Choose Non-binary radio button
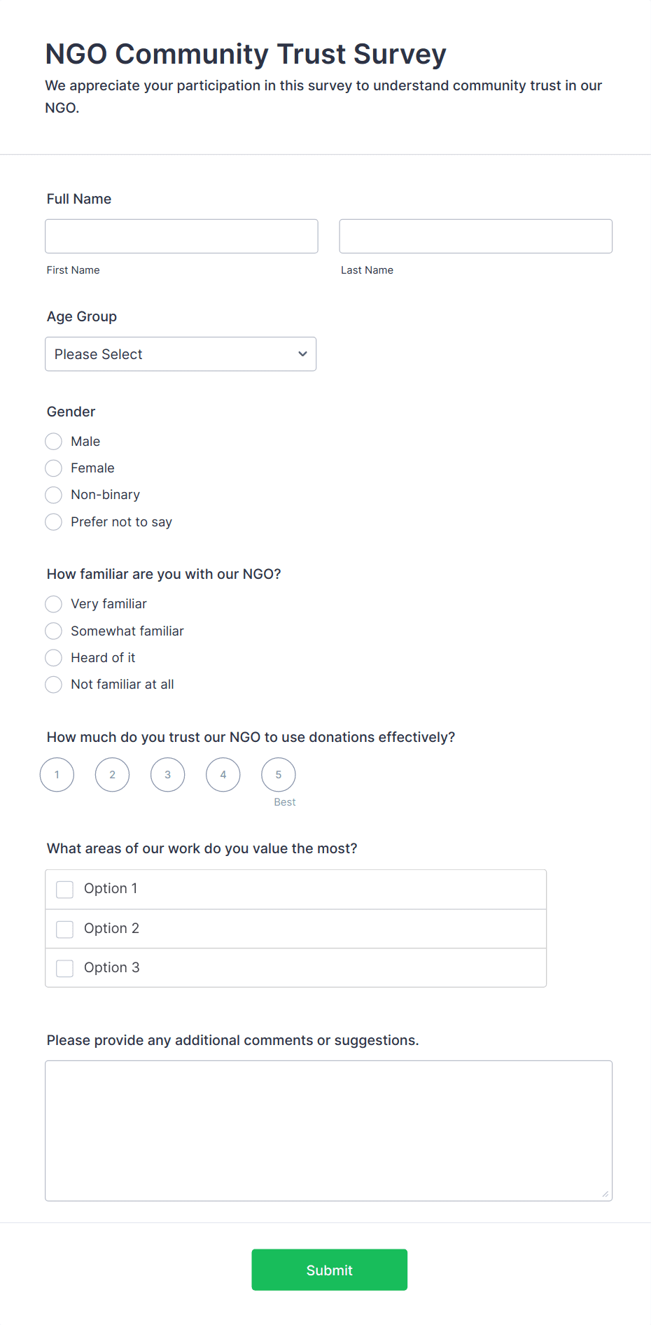The height and width of the screenshot is (1325, 651). pos(54,495)
